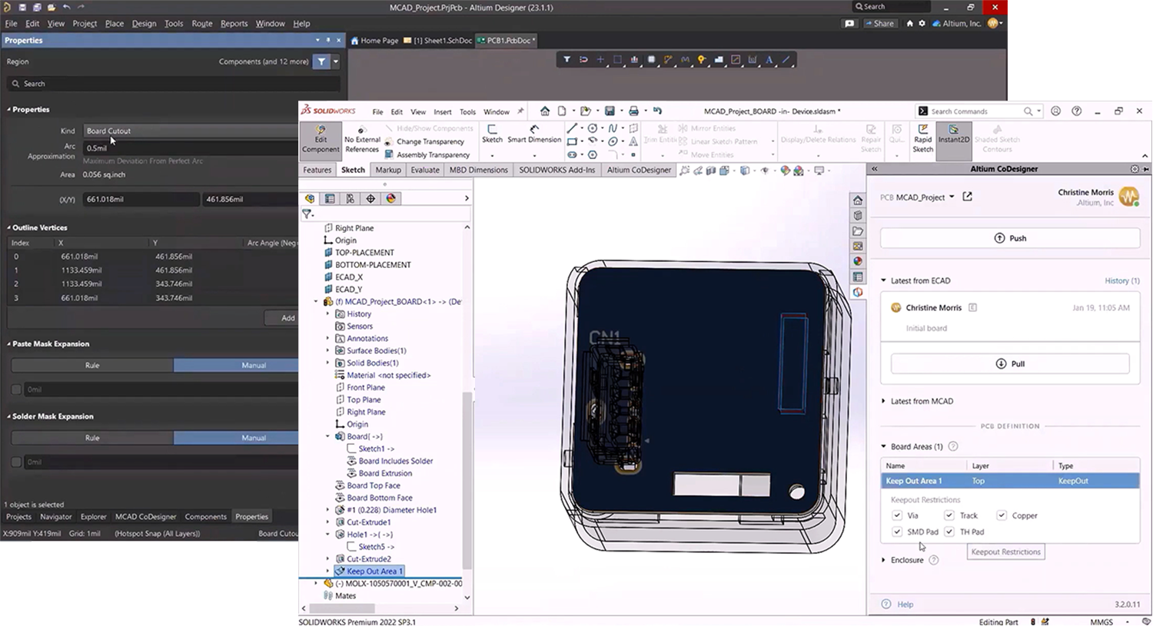Click the Pull button
This screenshot has width=1153, height=626.
(1009, 364)
